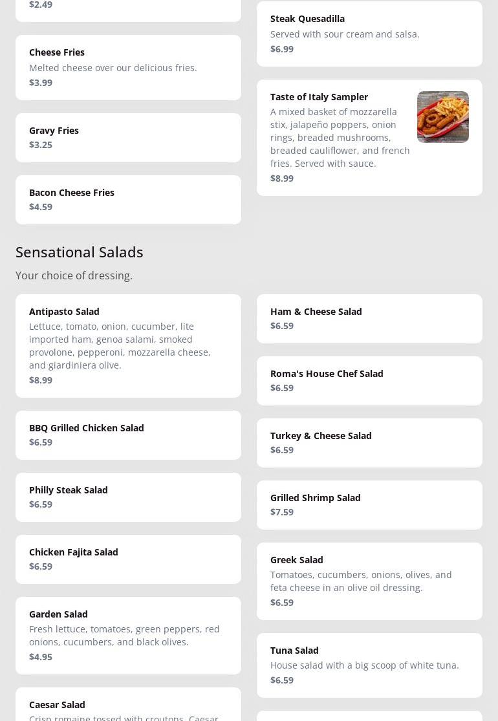Open the Caesar Salad item
Viewport: 498px width, 721px height.
128,706
